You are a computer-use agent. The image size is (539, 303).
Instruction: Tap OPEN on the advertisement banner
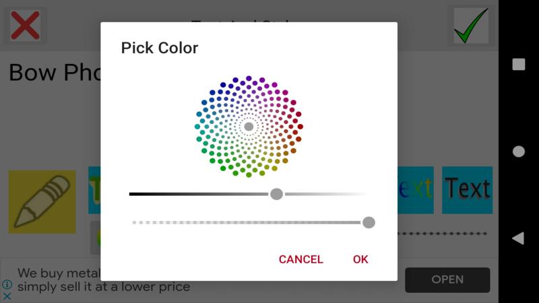point(447,279)
